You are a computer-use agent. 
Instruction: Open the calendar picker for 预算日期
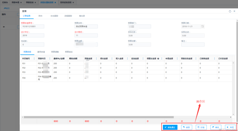(202, 26)
